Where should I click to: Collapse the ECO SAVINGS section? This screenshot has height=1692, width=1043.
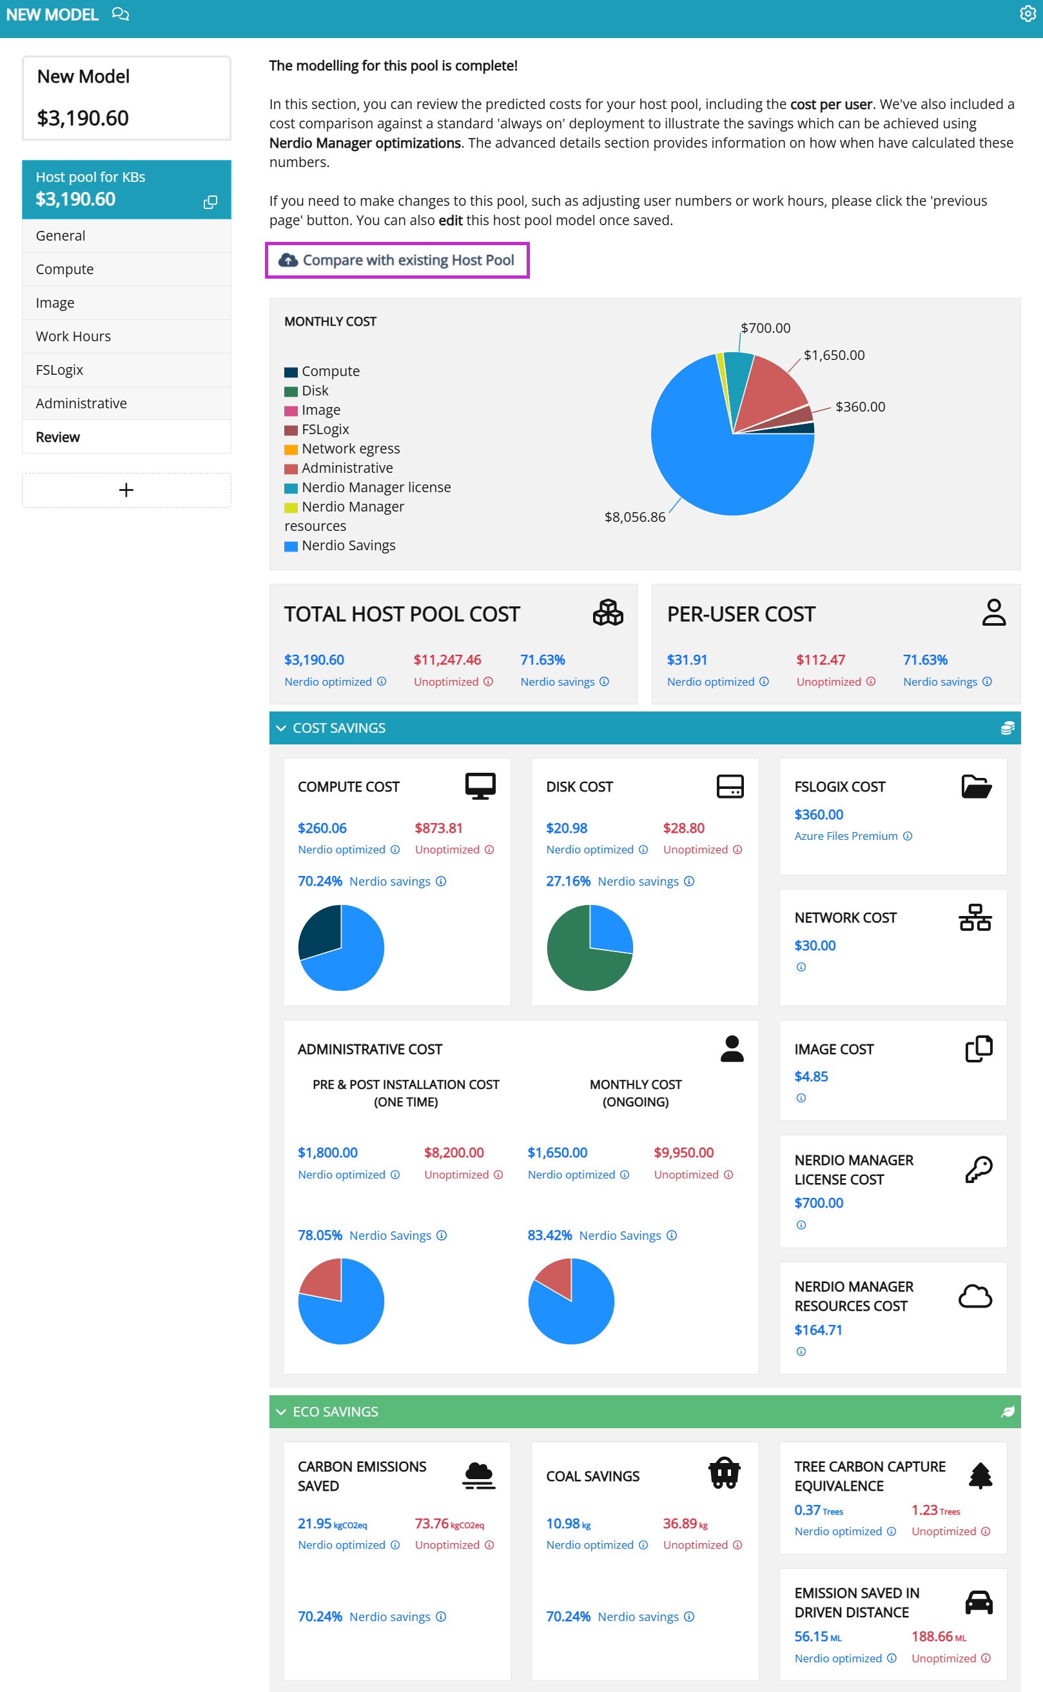coord(281,1411)
